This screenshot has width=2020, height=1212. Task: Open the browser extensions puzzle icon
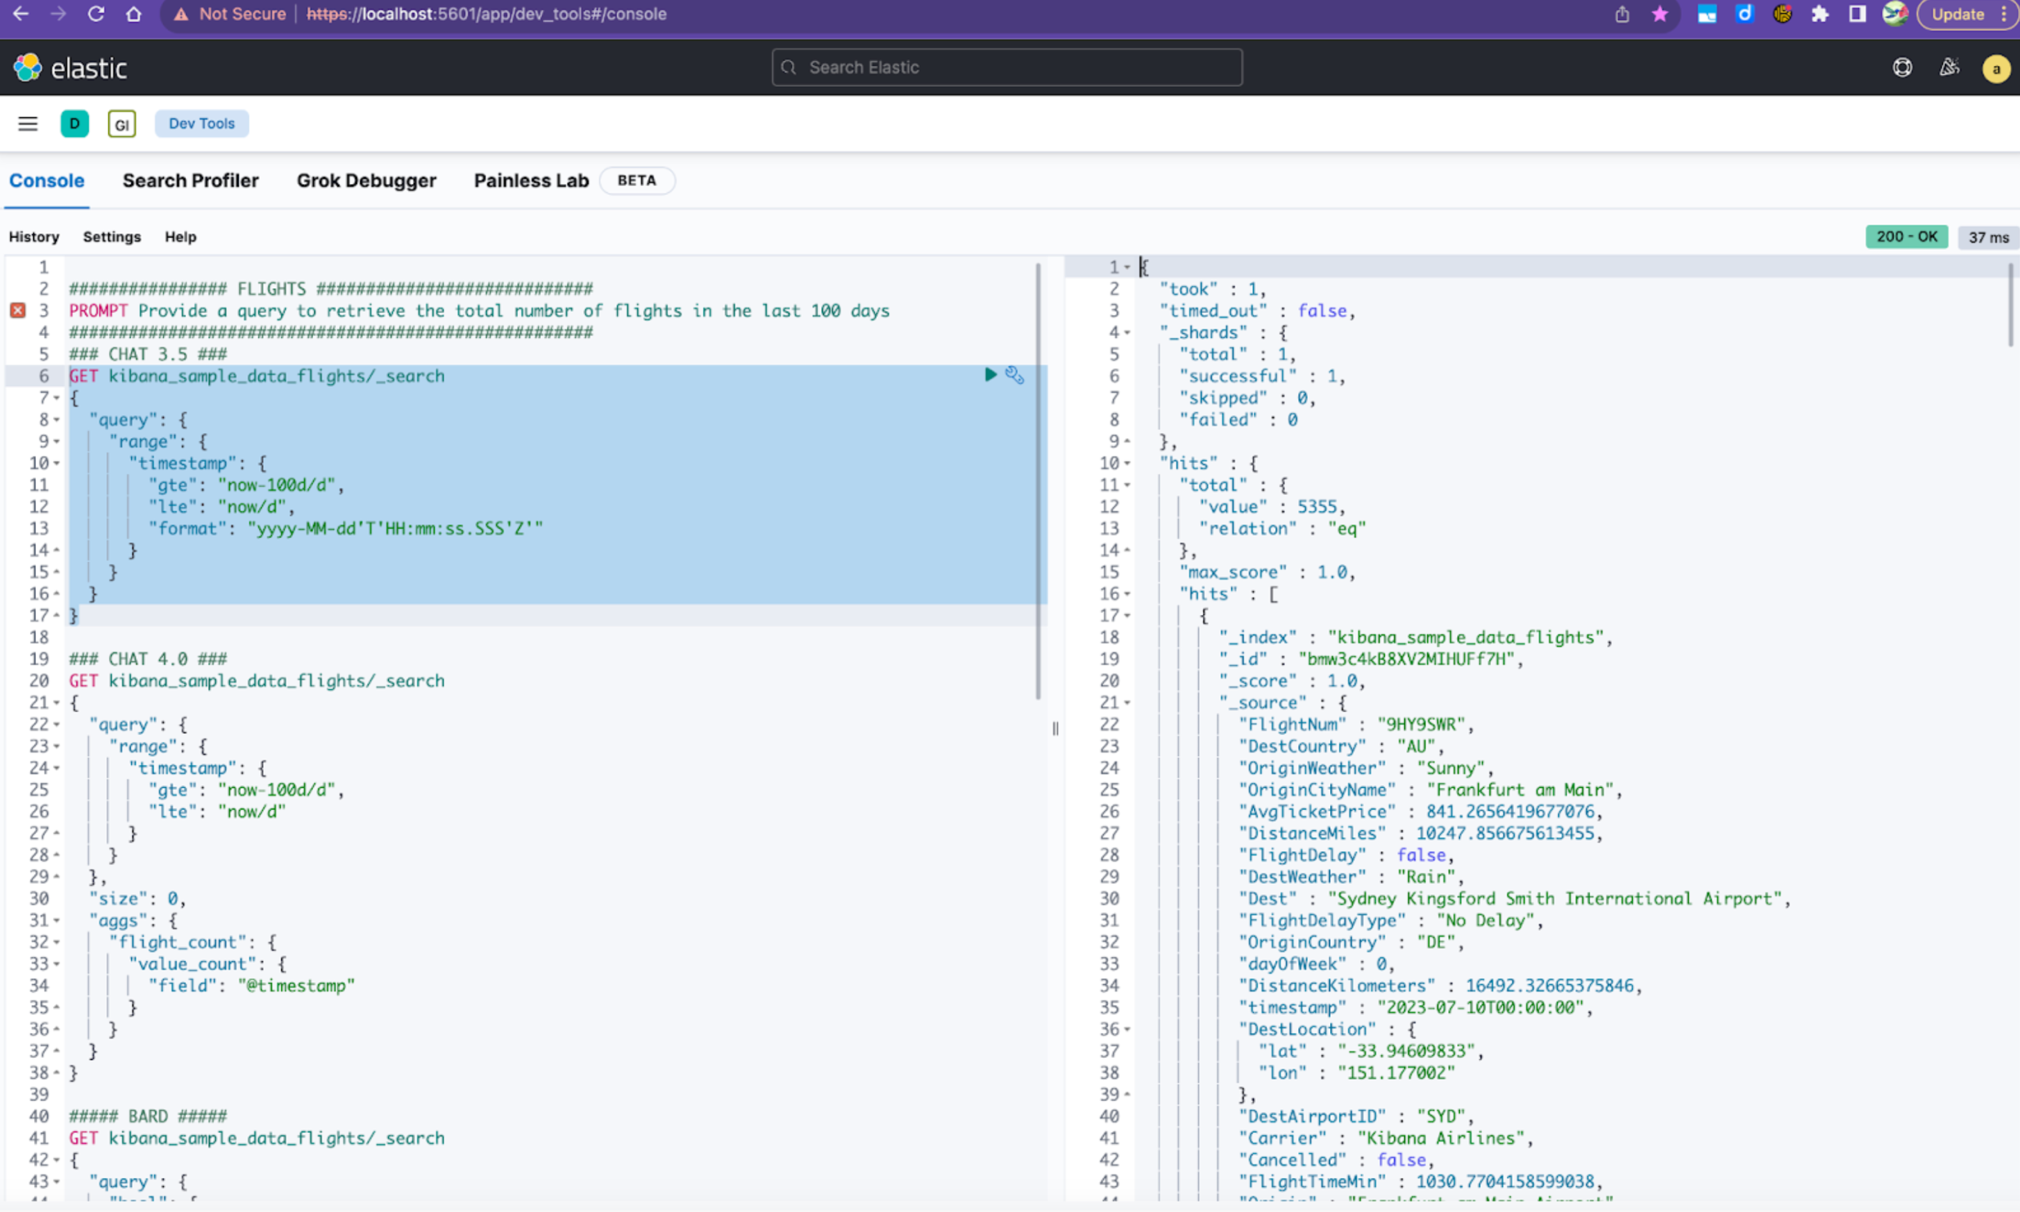pyautogui.click(x=1819, y=14)
